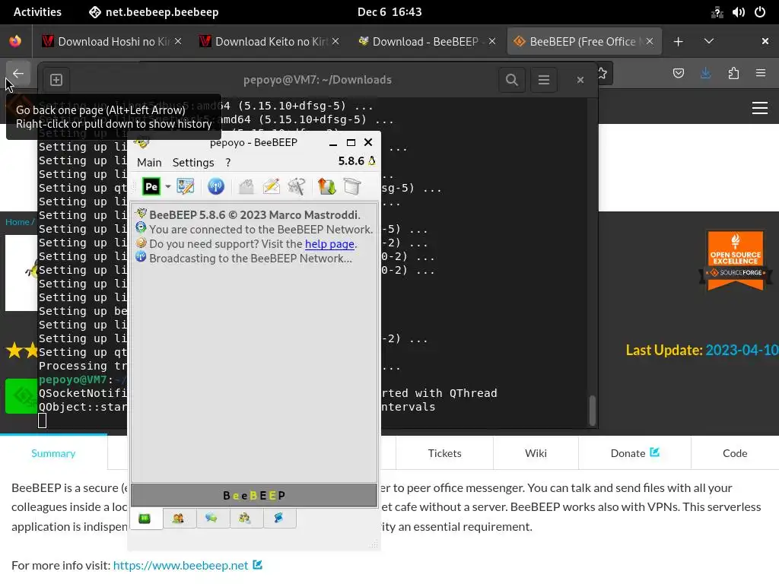
Task: Click the network status icon in top bar
Action: coord(717,12)
